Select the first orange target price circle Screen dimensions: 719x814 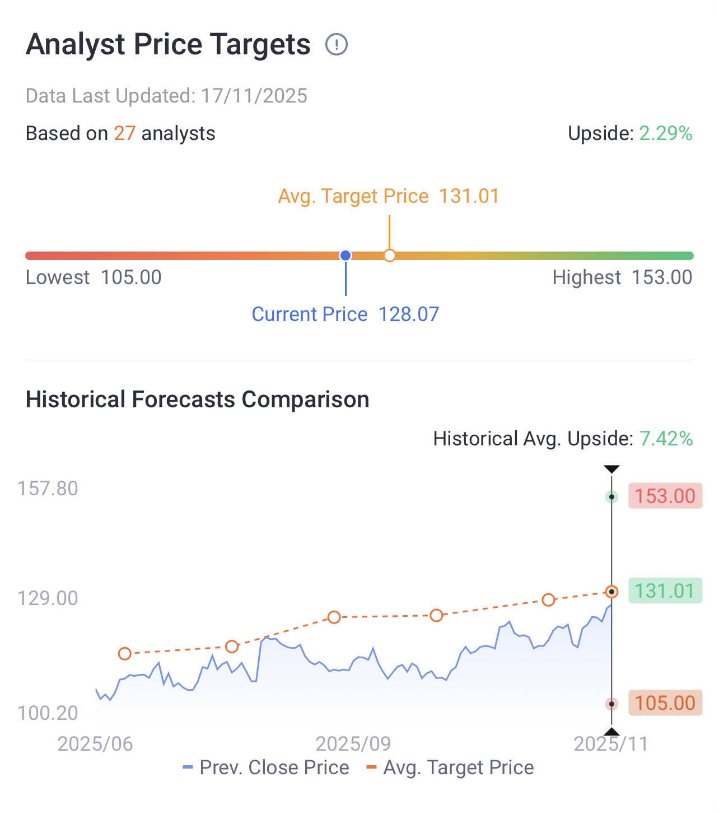point(125,654)
